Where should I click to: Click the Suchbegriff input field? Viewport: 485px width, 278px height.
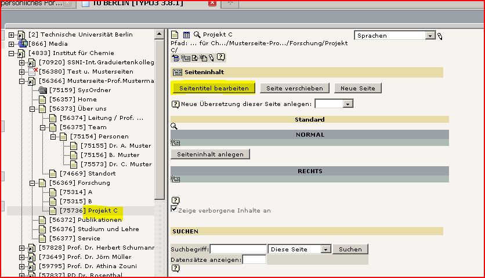click(238, 249)
